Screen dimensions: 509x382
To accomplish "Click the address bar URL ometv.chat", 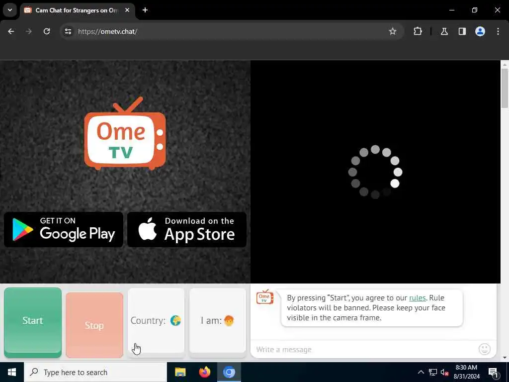I will [108, 31].
